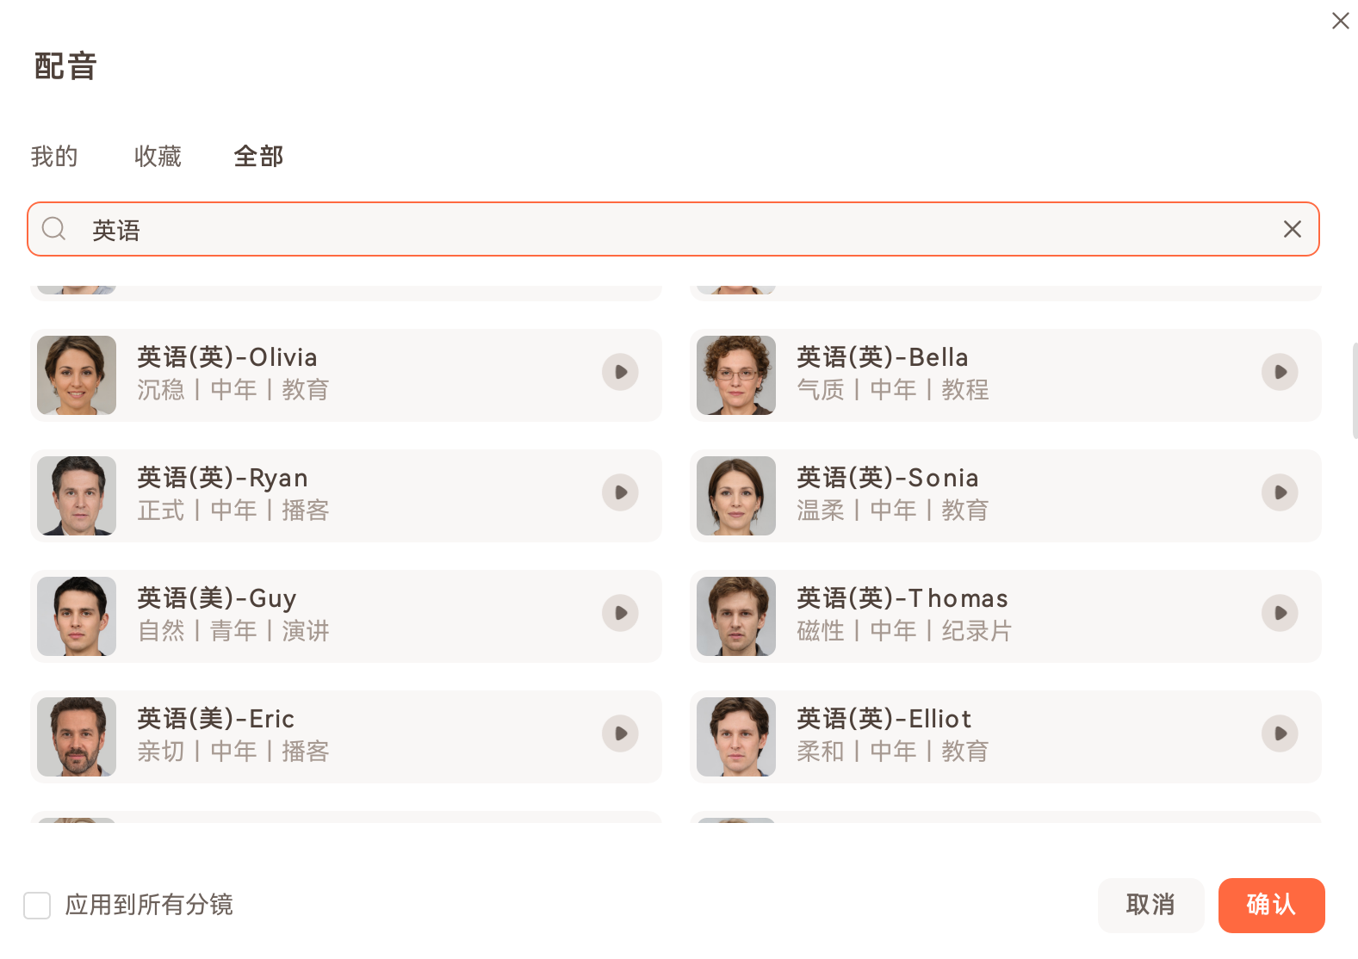Image resolution: width=1358 pixels, height=959 pixels.
Task: Click the 英语 search input field
Action: point(672,229)
